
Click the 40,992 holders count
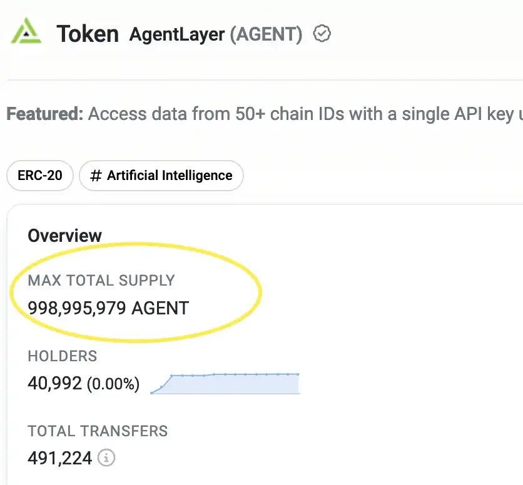click(x=54, y=383)
